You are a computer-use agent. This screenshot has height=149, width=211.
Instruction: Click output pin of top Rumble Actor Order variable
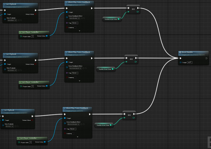tap(118, 19)
